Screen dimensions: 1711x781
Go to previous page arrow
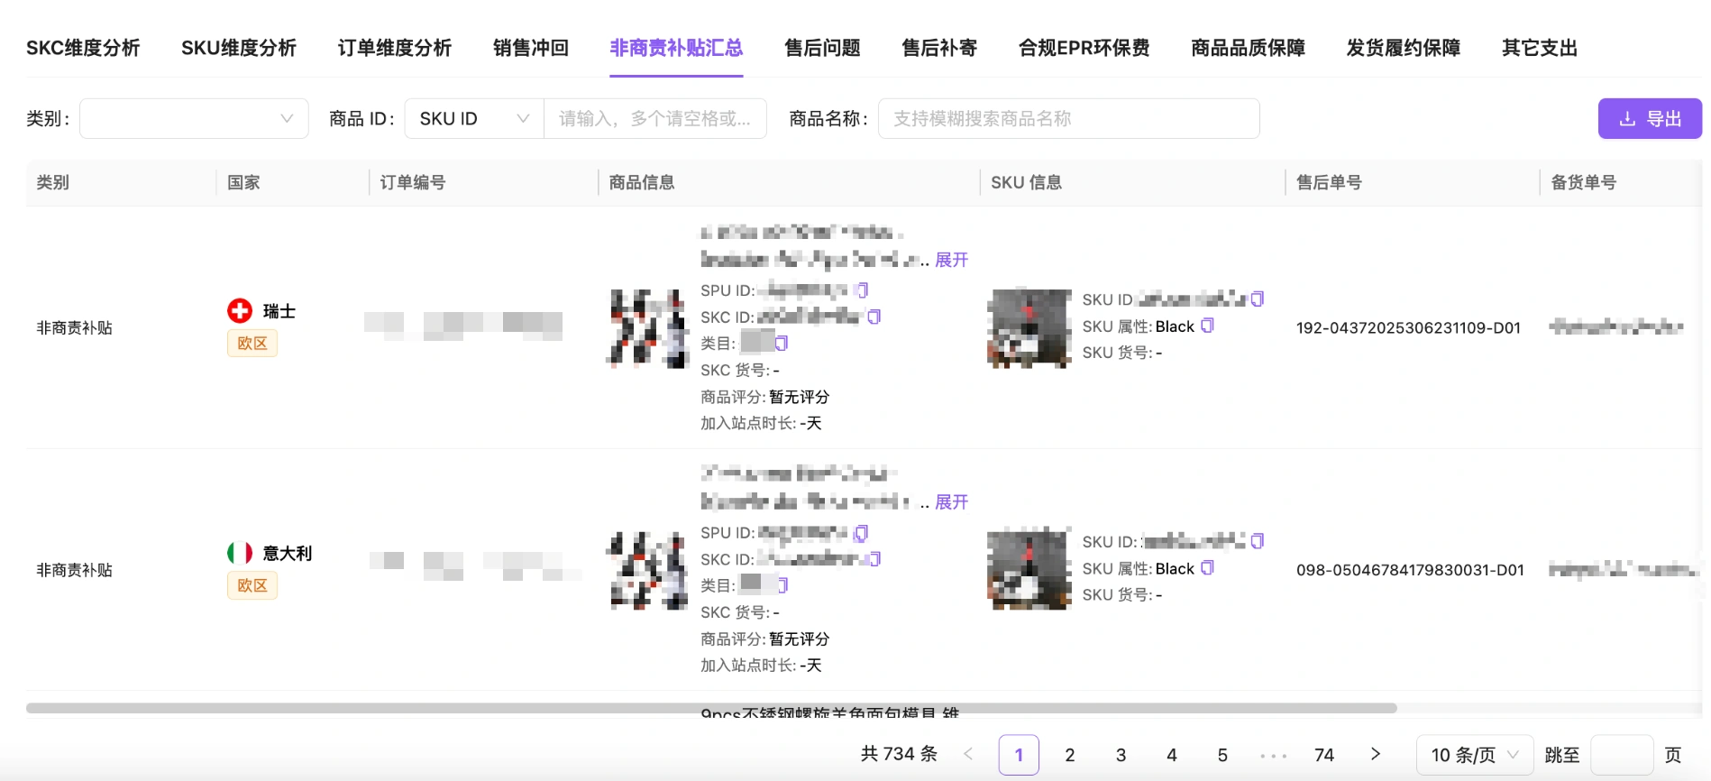pyautogui.click(x=968, y=754)
